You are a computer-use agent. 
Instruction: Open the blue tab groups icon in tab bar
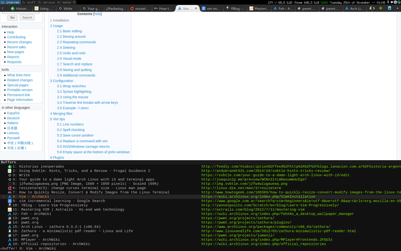(389, 8)
